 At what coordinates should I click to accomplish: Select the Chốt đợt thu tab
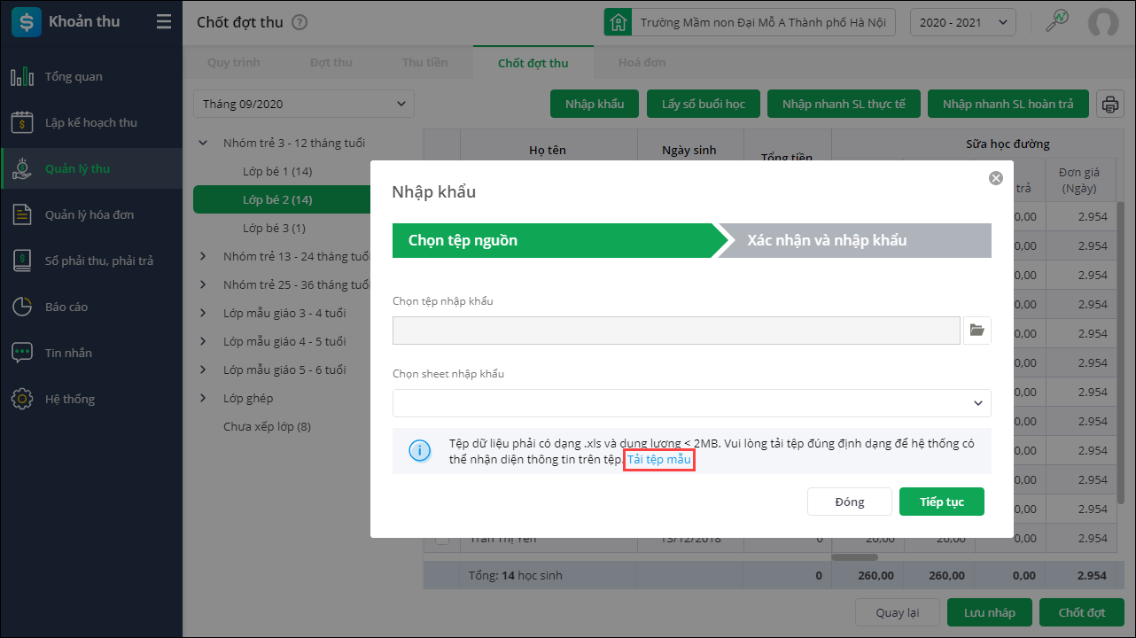click(x=533, y=63)
